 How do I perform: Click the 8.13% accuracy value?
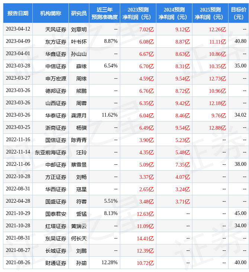point(111,214)
